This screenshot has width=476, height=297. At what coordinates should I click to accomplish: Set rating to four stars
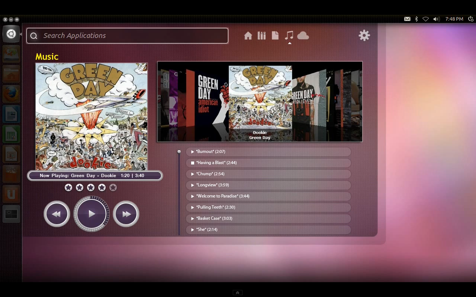(102, 187)
